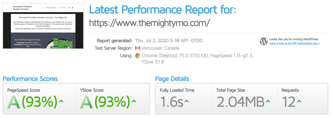Open the site screenshot thumbnail
The width and height of the screenshot is (332, 118).
(x=43, y=26)
